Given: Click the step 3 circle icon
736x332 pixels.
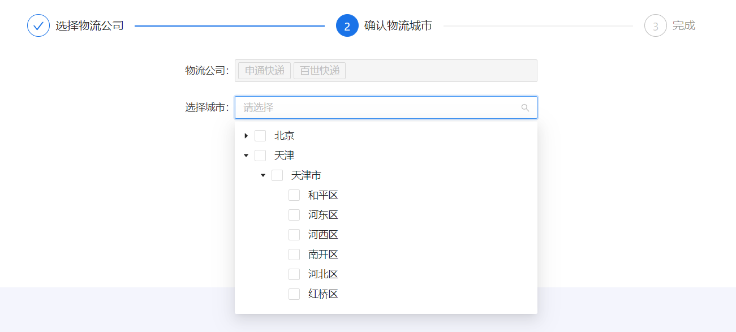Looking at the screenshot, I should pyautogui.click(x=656, y=25).
